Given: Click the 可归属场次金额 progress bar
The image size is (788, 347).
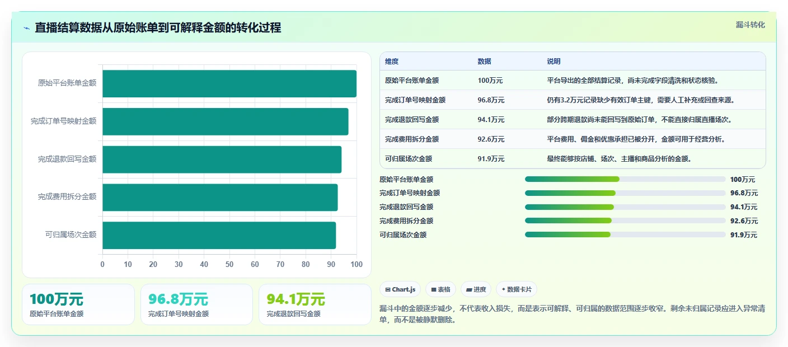Looking at the screenshot, I should coord(625,235).
